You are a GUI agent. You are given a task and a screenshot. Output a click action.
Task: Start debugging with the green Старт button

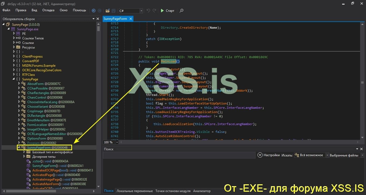click(x=167, y=11)
